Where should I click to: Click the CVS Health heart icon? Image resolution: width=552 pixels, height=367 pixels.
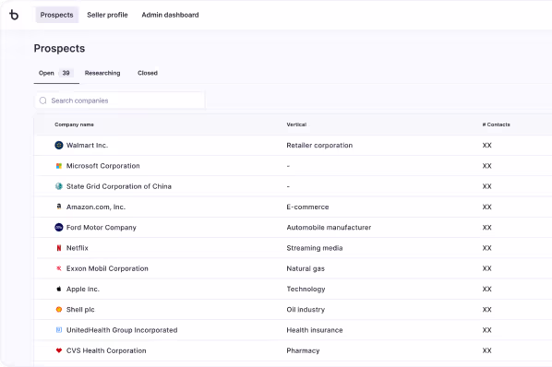coord(59,350)
